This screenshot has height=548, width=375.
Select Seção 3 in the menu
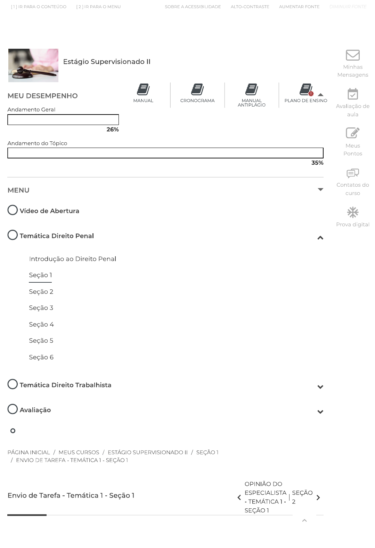pyautogui.click(x=41, y=308)
